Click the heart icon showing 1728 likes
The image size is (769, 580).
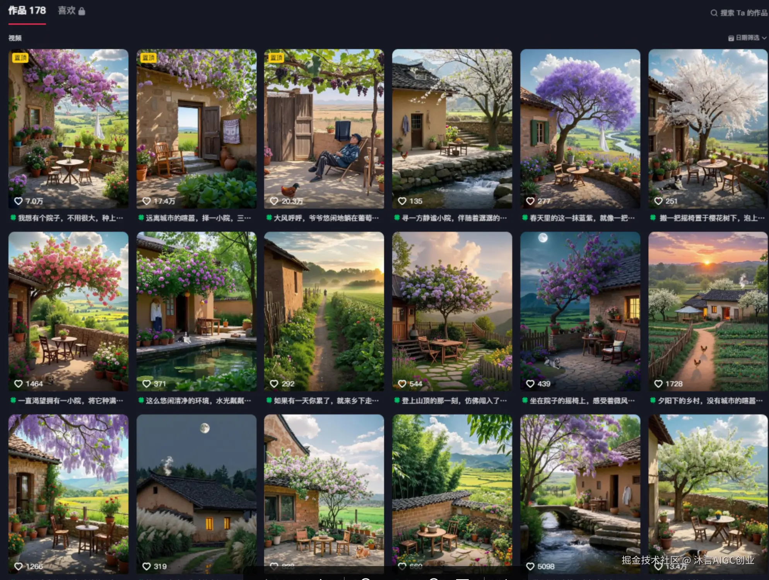pos(658,384)
